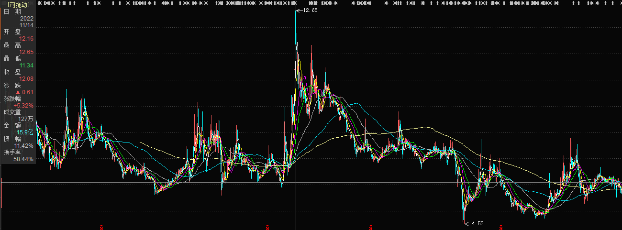The height and width of the screenshot is (230, 622).
Task: Click the 12.65 highest price arrow label
Action: tap(307, 10)
